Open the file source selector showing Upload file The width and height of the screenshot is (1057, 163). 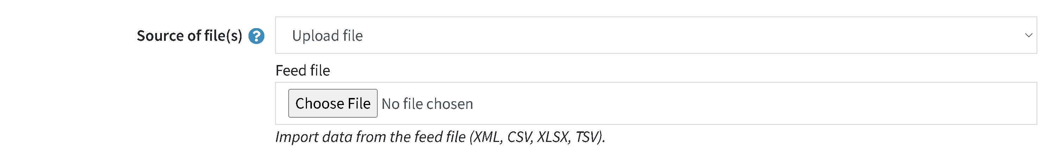656,35
